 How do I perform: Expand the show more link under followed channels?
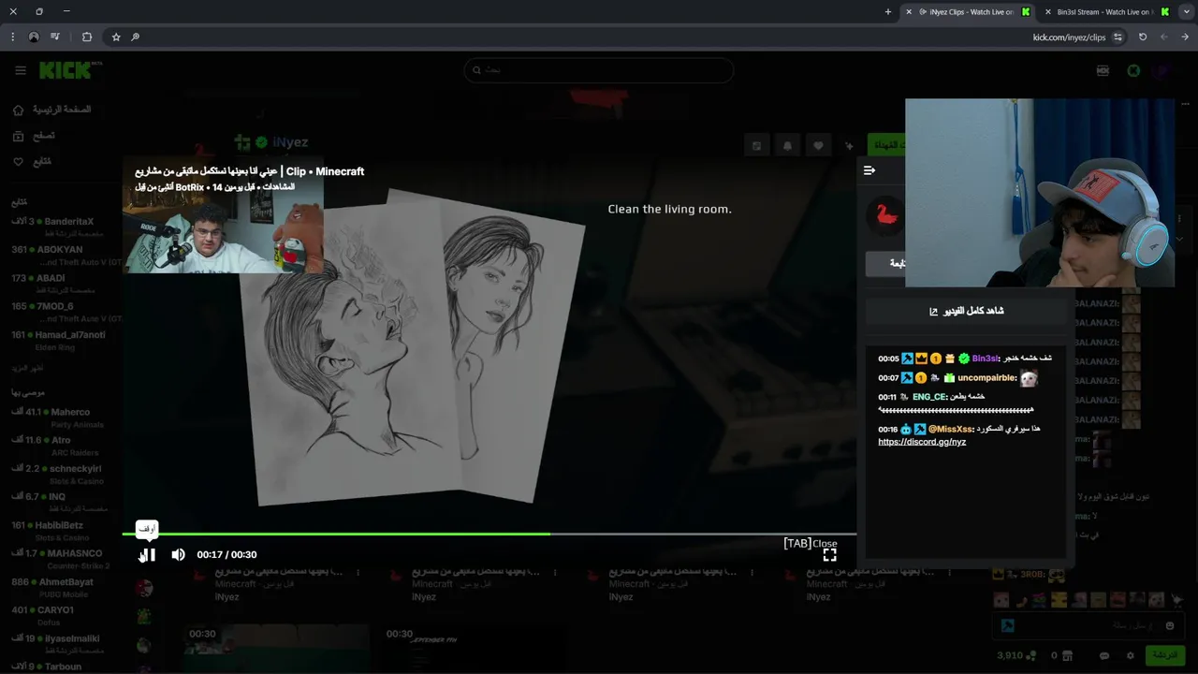27,368
